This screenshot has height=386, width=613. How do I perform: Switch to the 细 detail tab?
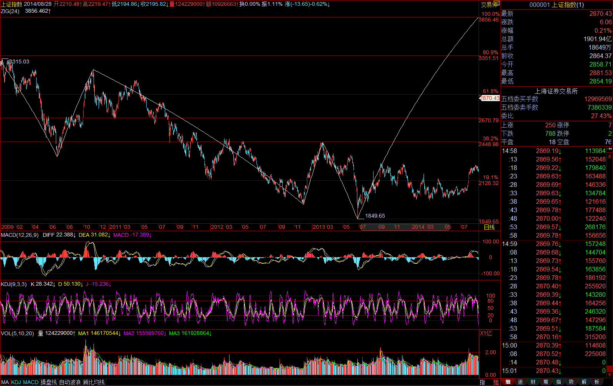pyautogui.click(x=508, y=382)
